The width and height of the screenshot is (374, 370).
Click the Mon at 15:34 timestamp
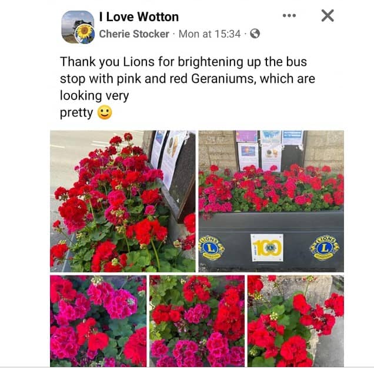click(x=209, y=34)
